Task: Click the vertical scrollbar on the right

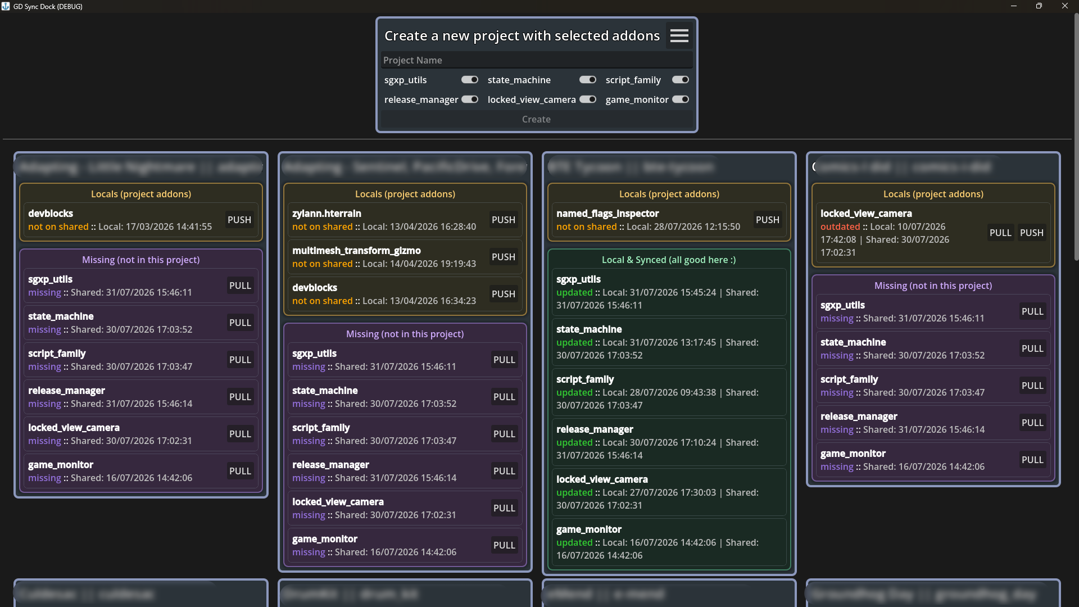Action: point(1076,137)
